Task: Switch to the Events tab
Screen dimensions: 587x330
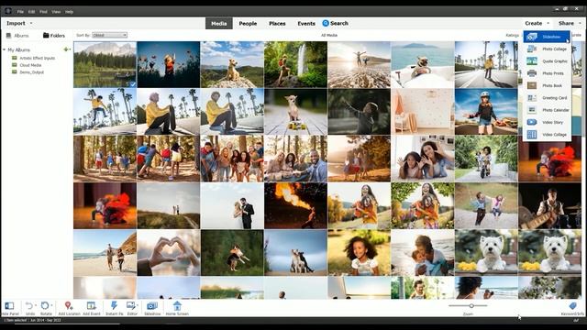Action: [x=306, y=23]
